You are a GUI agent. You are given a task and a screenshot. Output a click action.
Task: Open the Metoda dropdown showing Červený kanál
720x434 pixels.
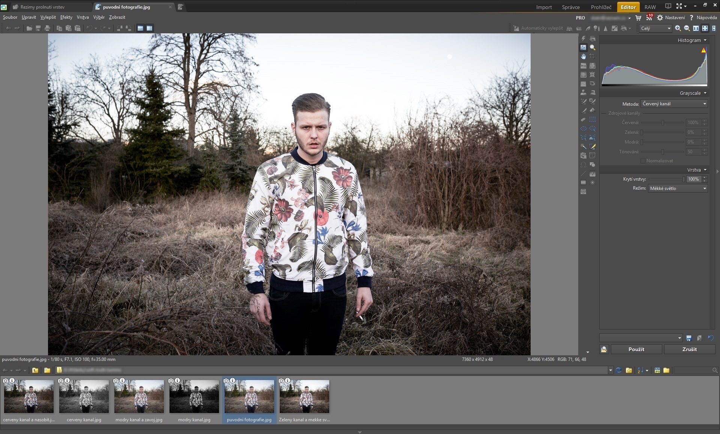tap(674, 104)
